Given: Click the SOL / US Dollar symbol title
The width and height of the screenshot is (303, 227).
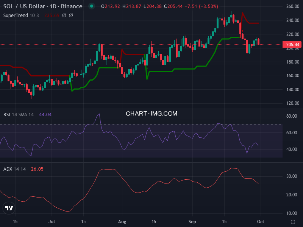Looking at the screenshot, I should pyautogui.click(x=42, y=6).
